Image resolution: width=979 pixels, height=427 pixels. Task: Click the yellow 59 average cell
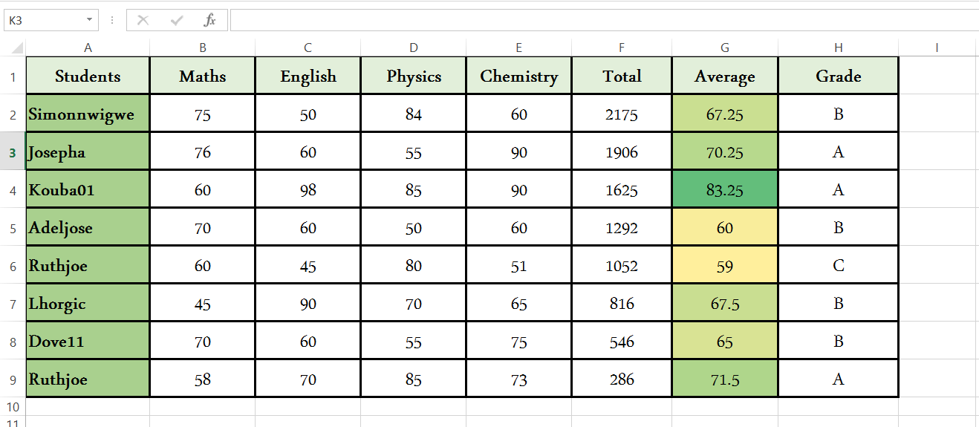(725, 266)
